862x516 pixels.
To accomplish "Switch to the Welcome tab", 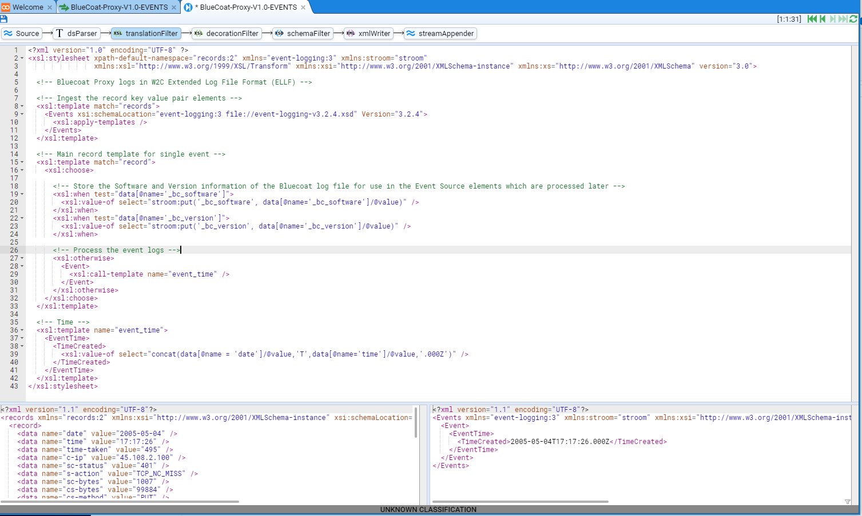I will tap(27, 7).
